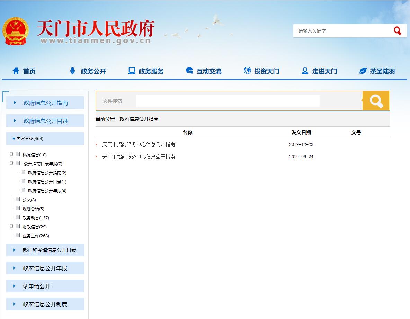
Task: Open the 2019-06-24 招商服务中心信息公开指南 link
Action: pyautogui.click(x=139, y=157)
